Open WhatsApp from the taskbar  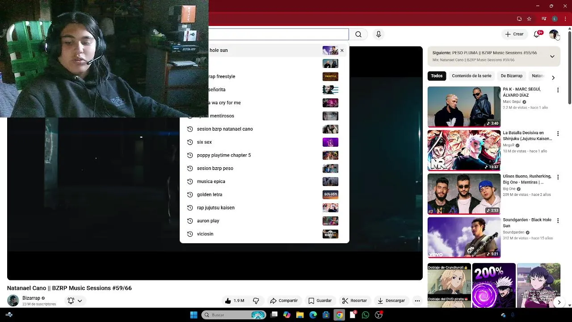pyautogui.click(x=366, y=315)
